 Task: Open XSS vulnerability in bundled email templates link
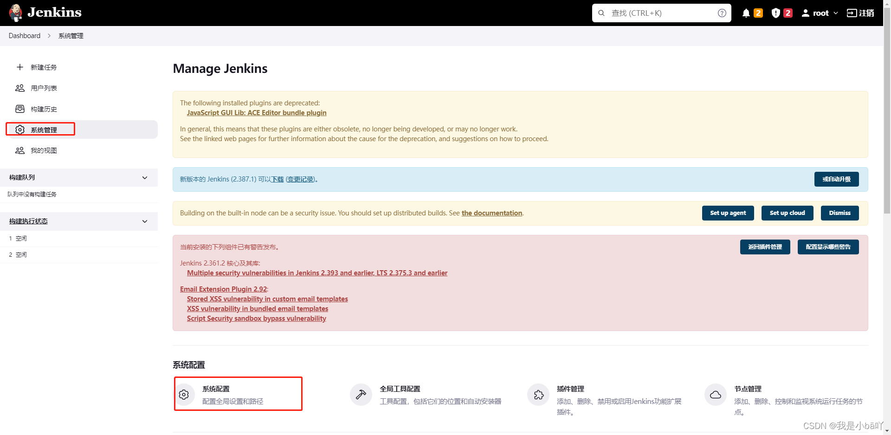click(258, 309)
